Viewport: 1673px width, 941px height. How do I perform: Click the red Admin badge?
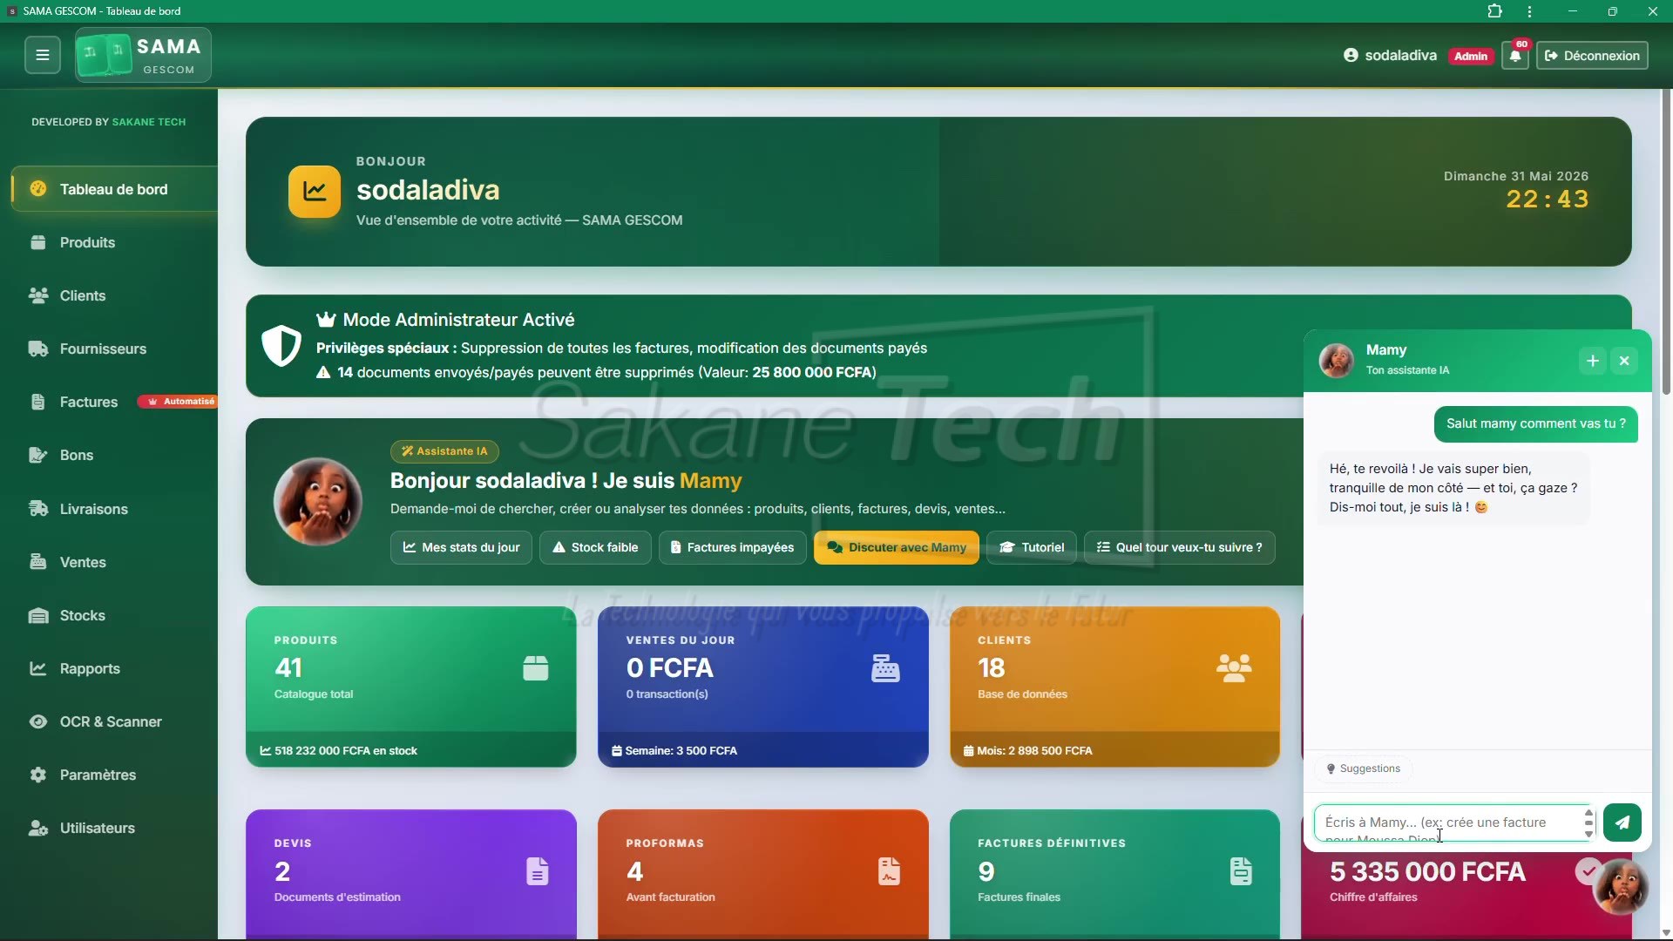(x=1471, y=56)
